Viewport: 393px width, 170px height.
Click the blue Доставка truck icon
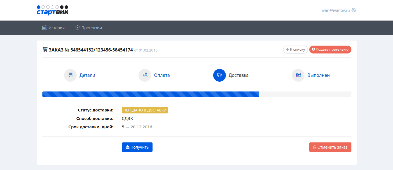coord(219,75)
